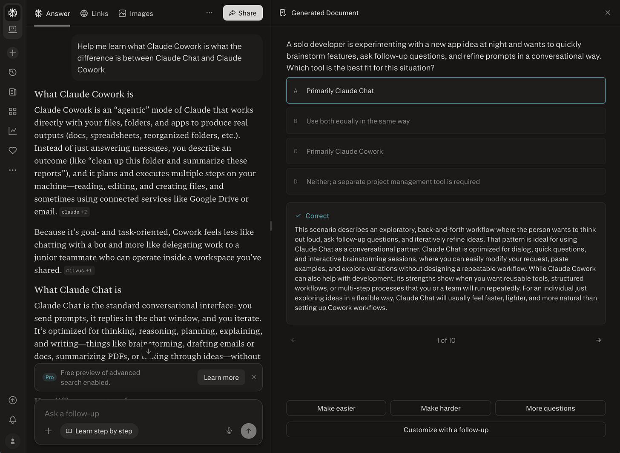Image resolution: width=620 pixels, height=453 pixels.
Task: Click the microphone icon in the follow-up box
Action: (229, 431)
